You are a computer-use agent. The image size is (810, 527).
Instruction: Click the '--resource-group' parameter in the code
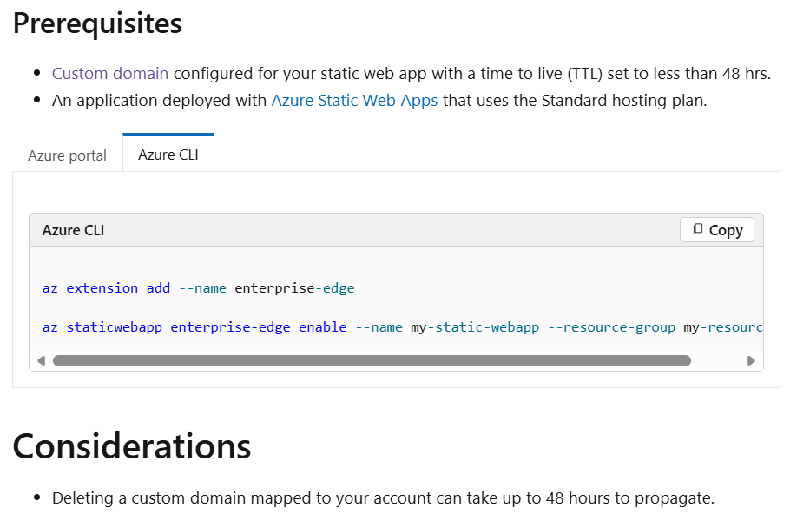click(611, 327)
